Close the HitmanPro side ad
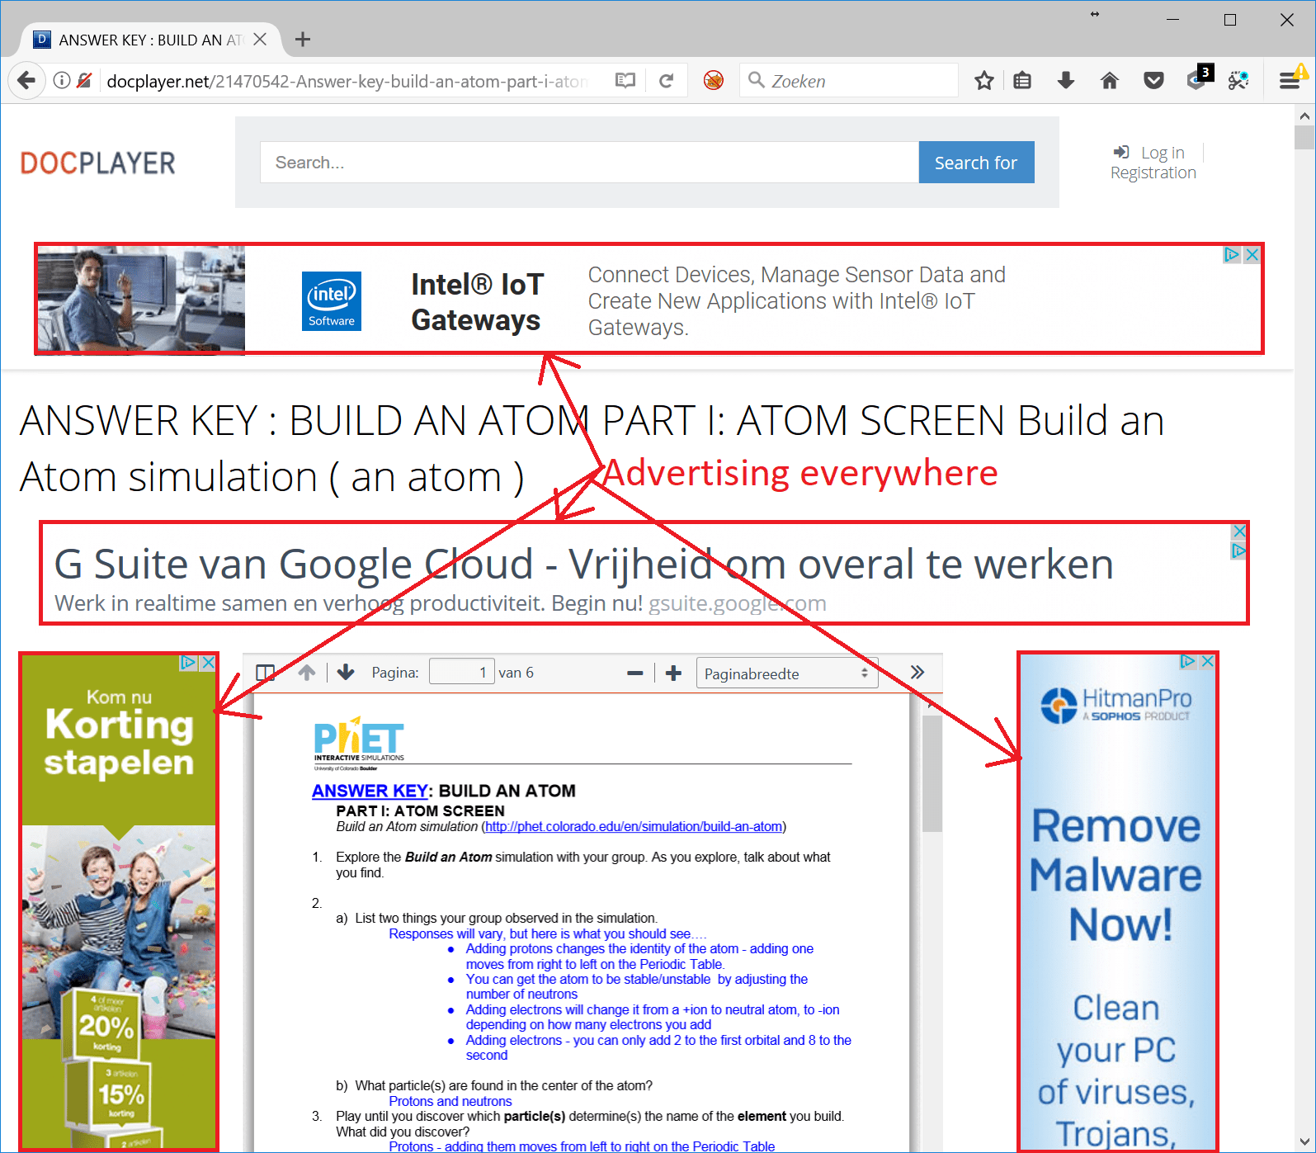The width and height of the screenshot is (1316, 1153). [x=1207, y=661]
